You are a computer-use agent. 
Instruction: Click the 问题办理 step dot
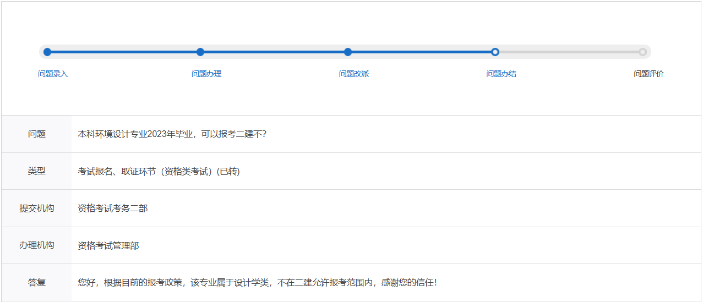click(x=200, y=52)
